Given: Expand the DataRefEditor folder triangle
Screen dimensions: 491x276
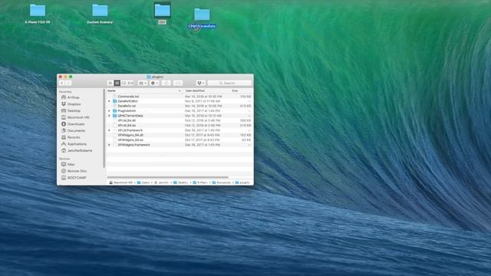Looking at the screenshot, I should 109,101.
